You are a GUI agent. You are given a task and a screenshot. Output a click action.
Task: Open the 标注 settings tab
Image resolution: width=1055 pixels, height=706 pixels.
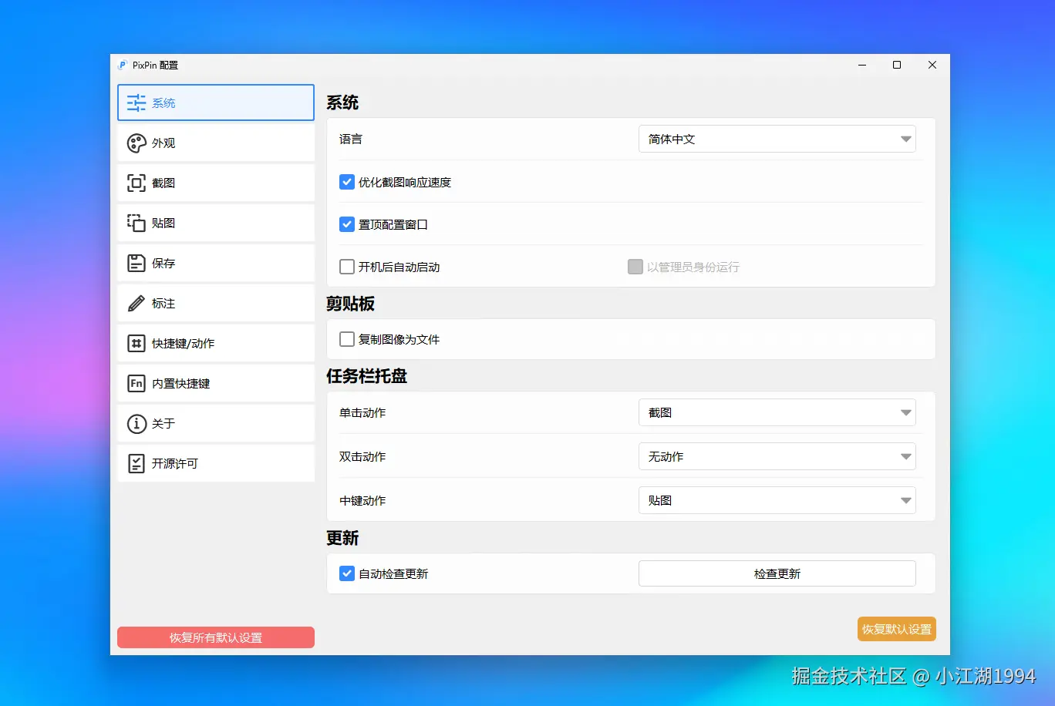click(x=216, y=303)
